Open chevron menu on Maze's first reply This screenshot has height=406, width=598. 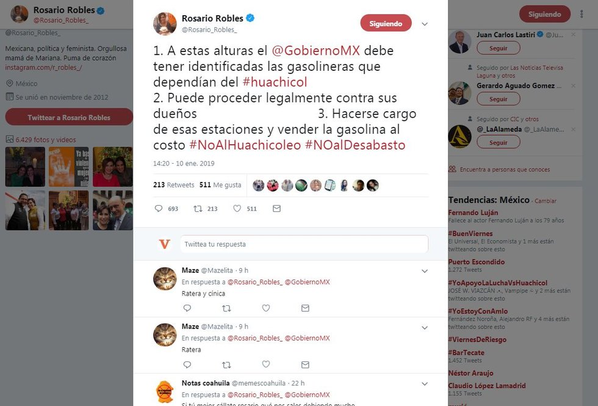tap(425, 271)
